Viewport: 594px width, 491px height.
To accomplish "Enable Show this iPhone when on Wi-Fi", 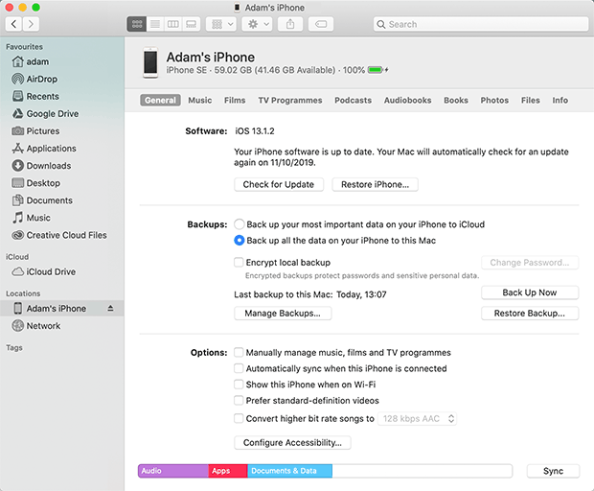I will tap(239, 385).
